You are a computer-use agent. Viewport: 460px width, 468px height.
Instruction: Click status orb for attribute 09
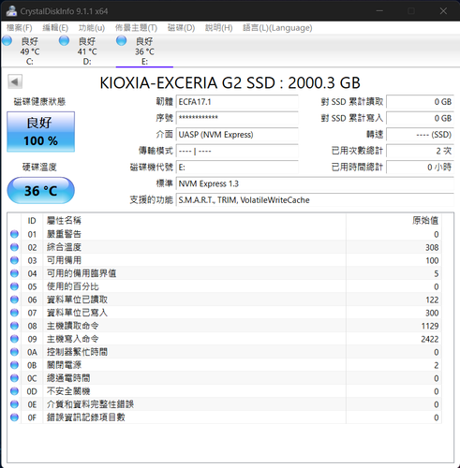pos(14,339)
